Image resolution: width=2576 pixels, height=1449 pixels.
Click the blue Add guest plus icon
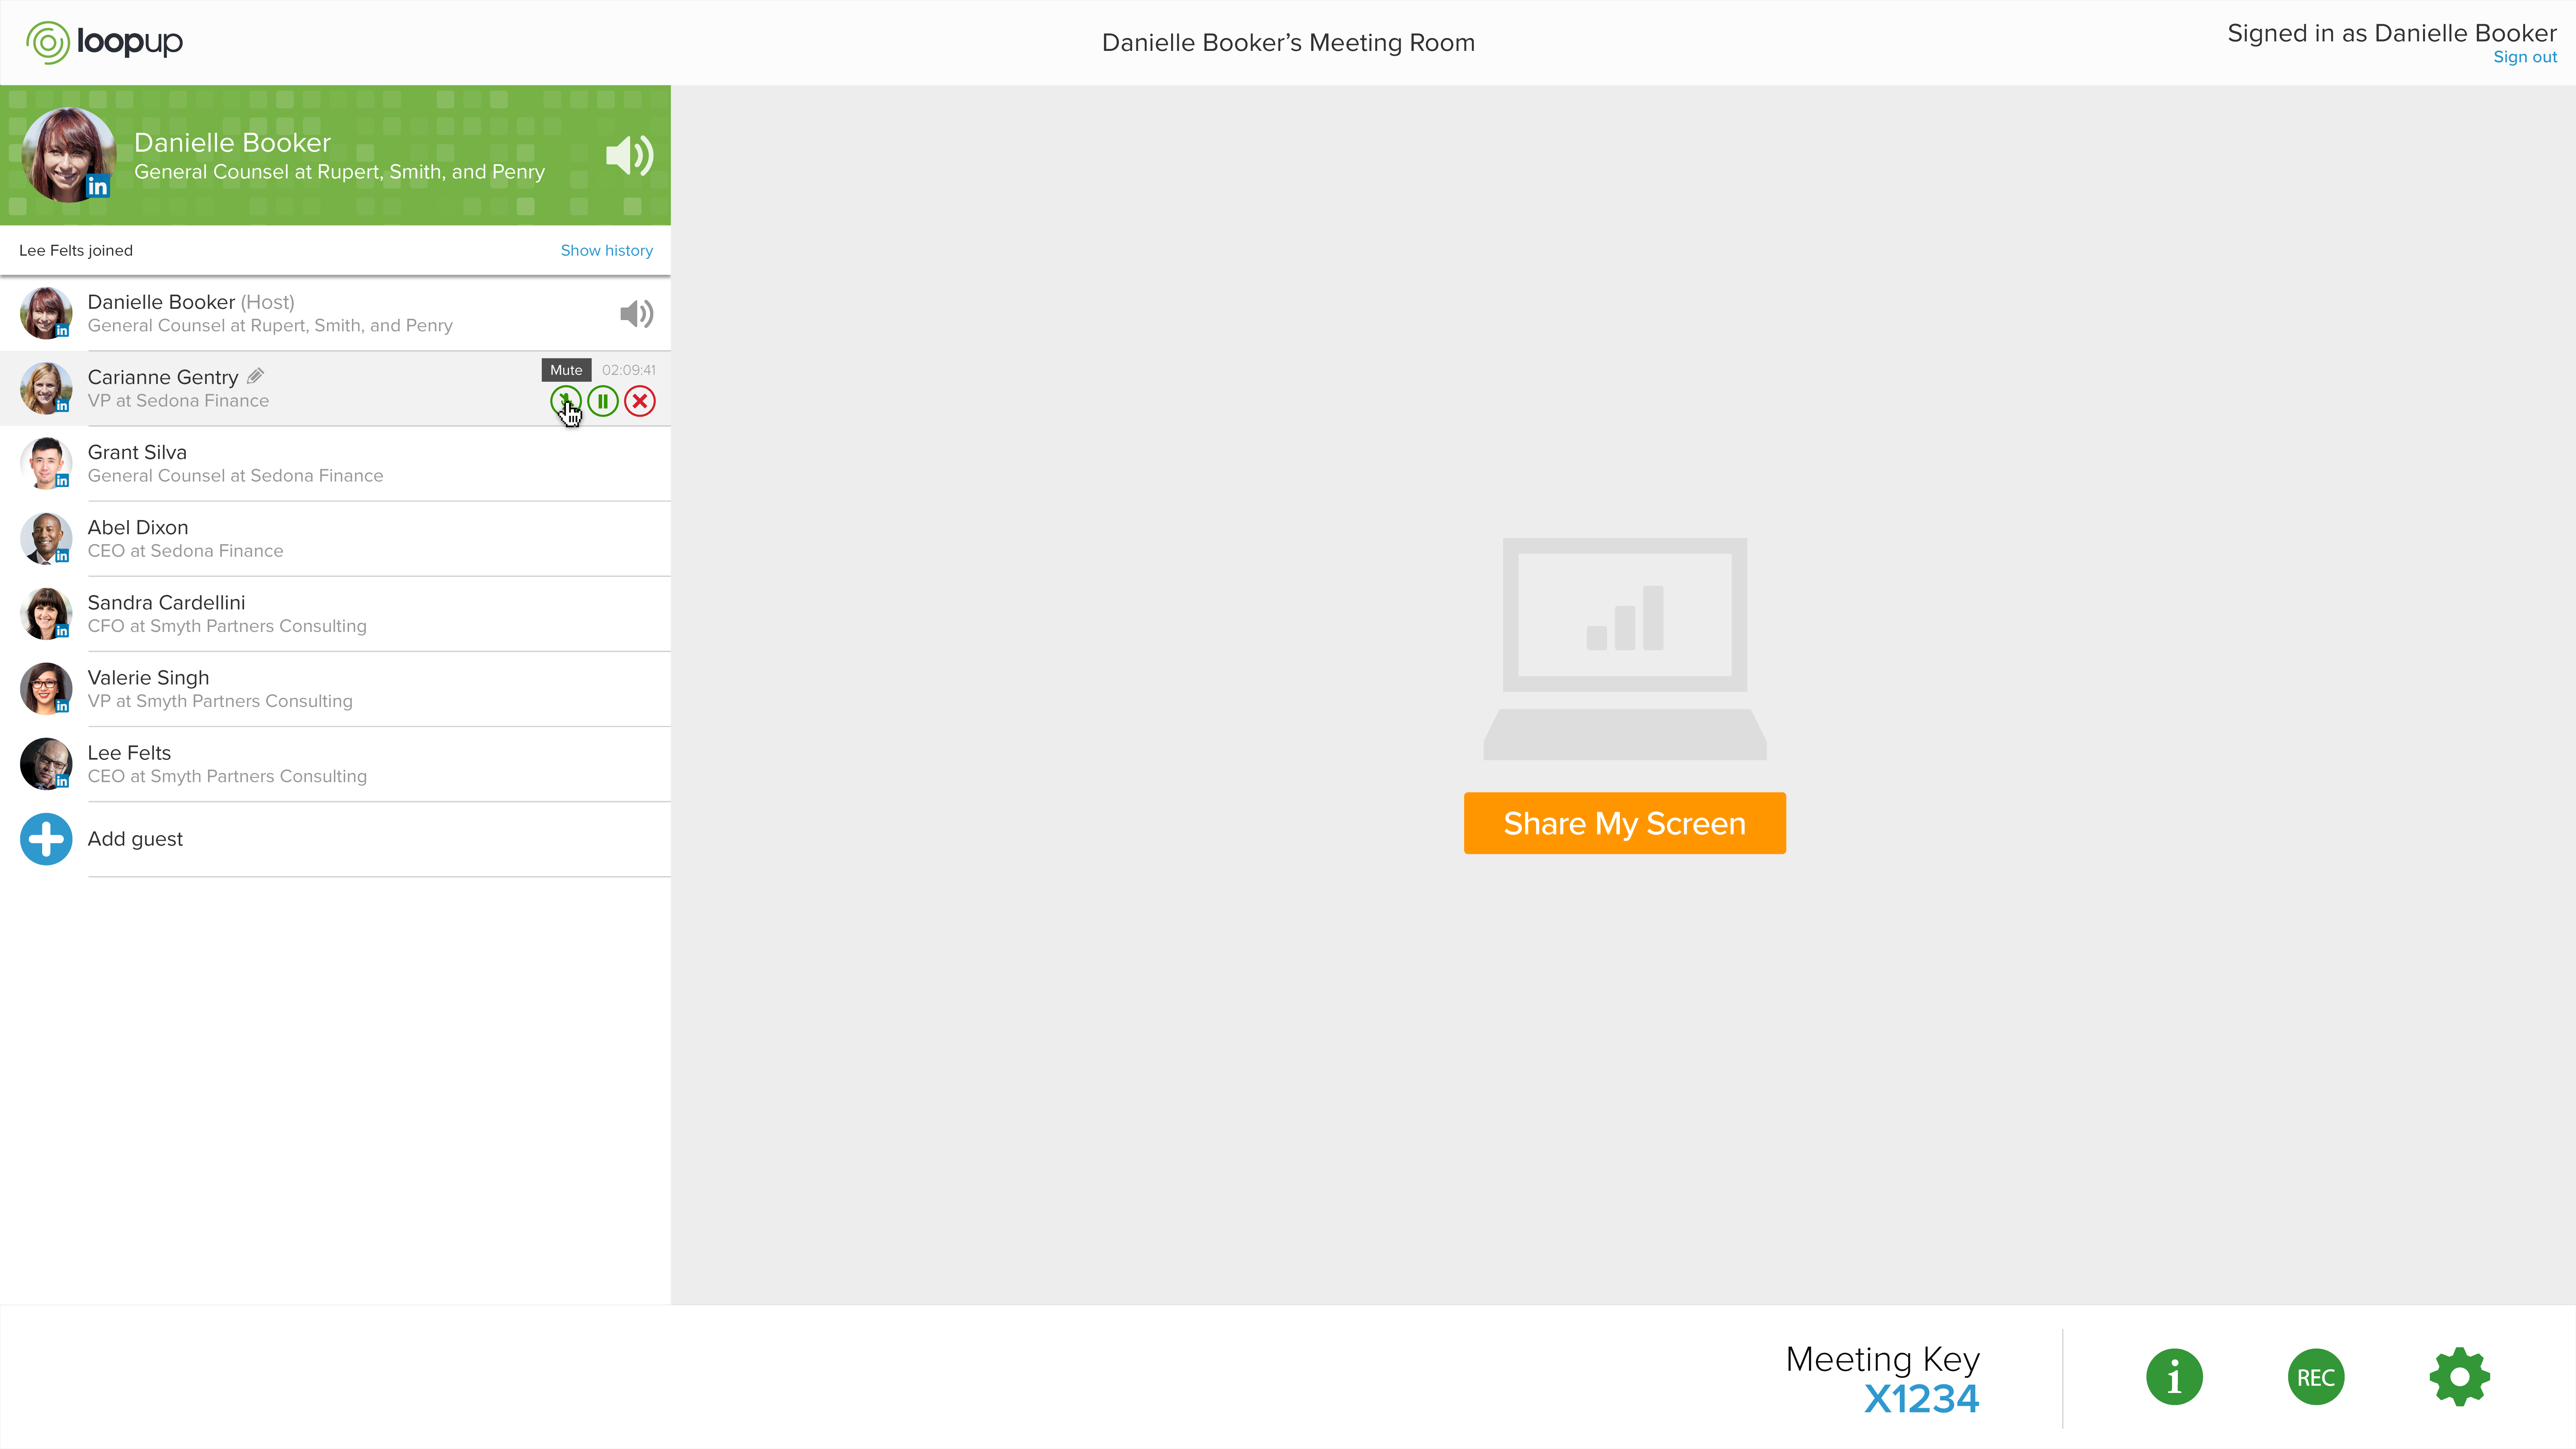(46, 839)
